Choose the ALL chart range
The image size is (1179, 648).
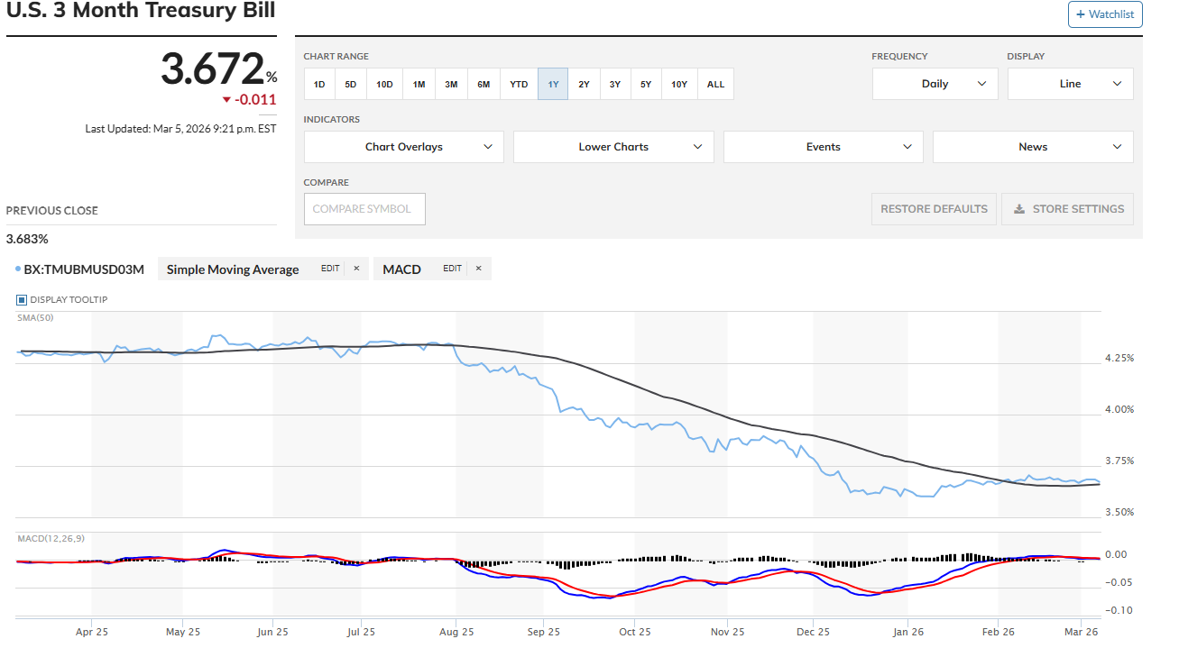coord(715,84)
